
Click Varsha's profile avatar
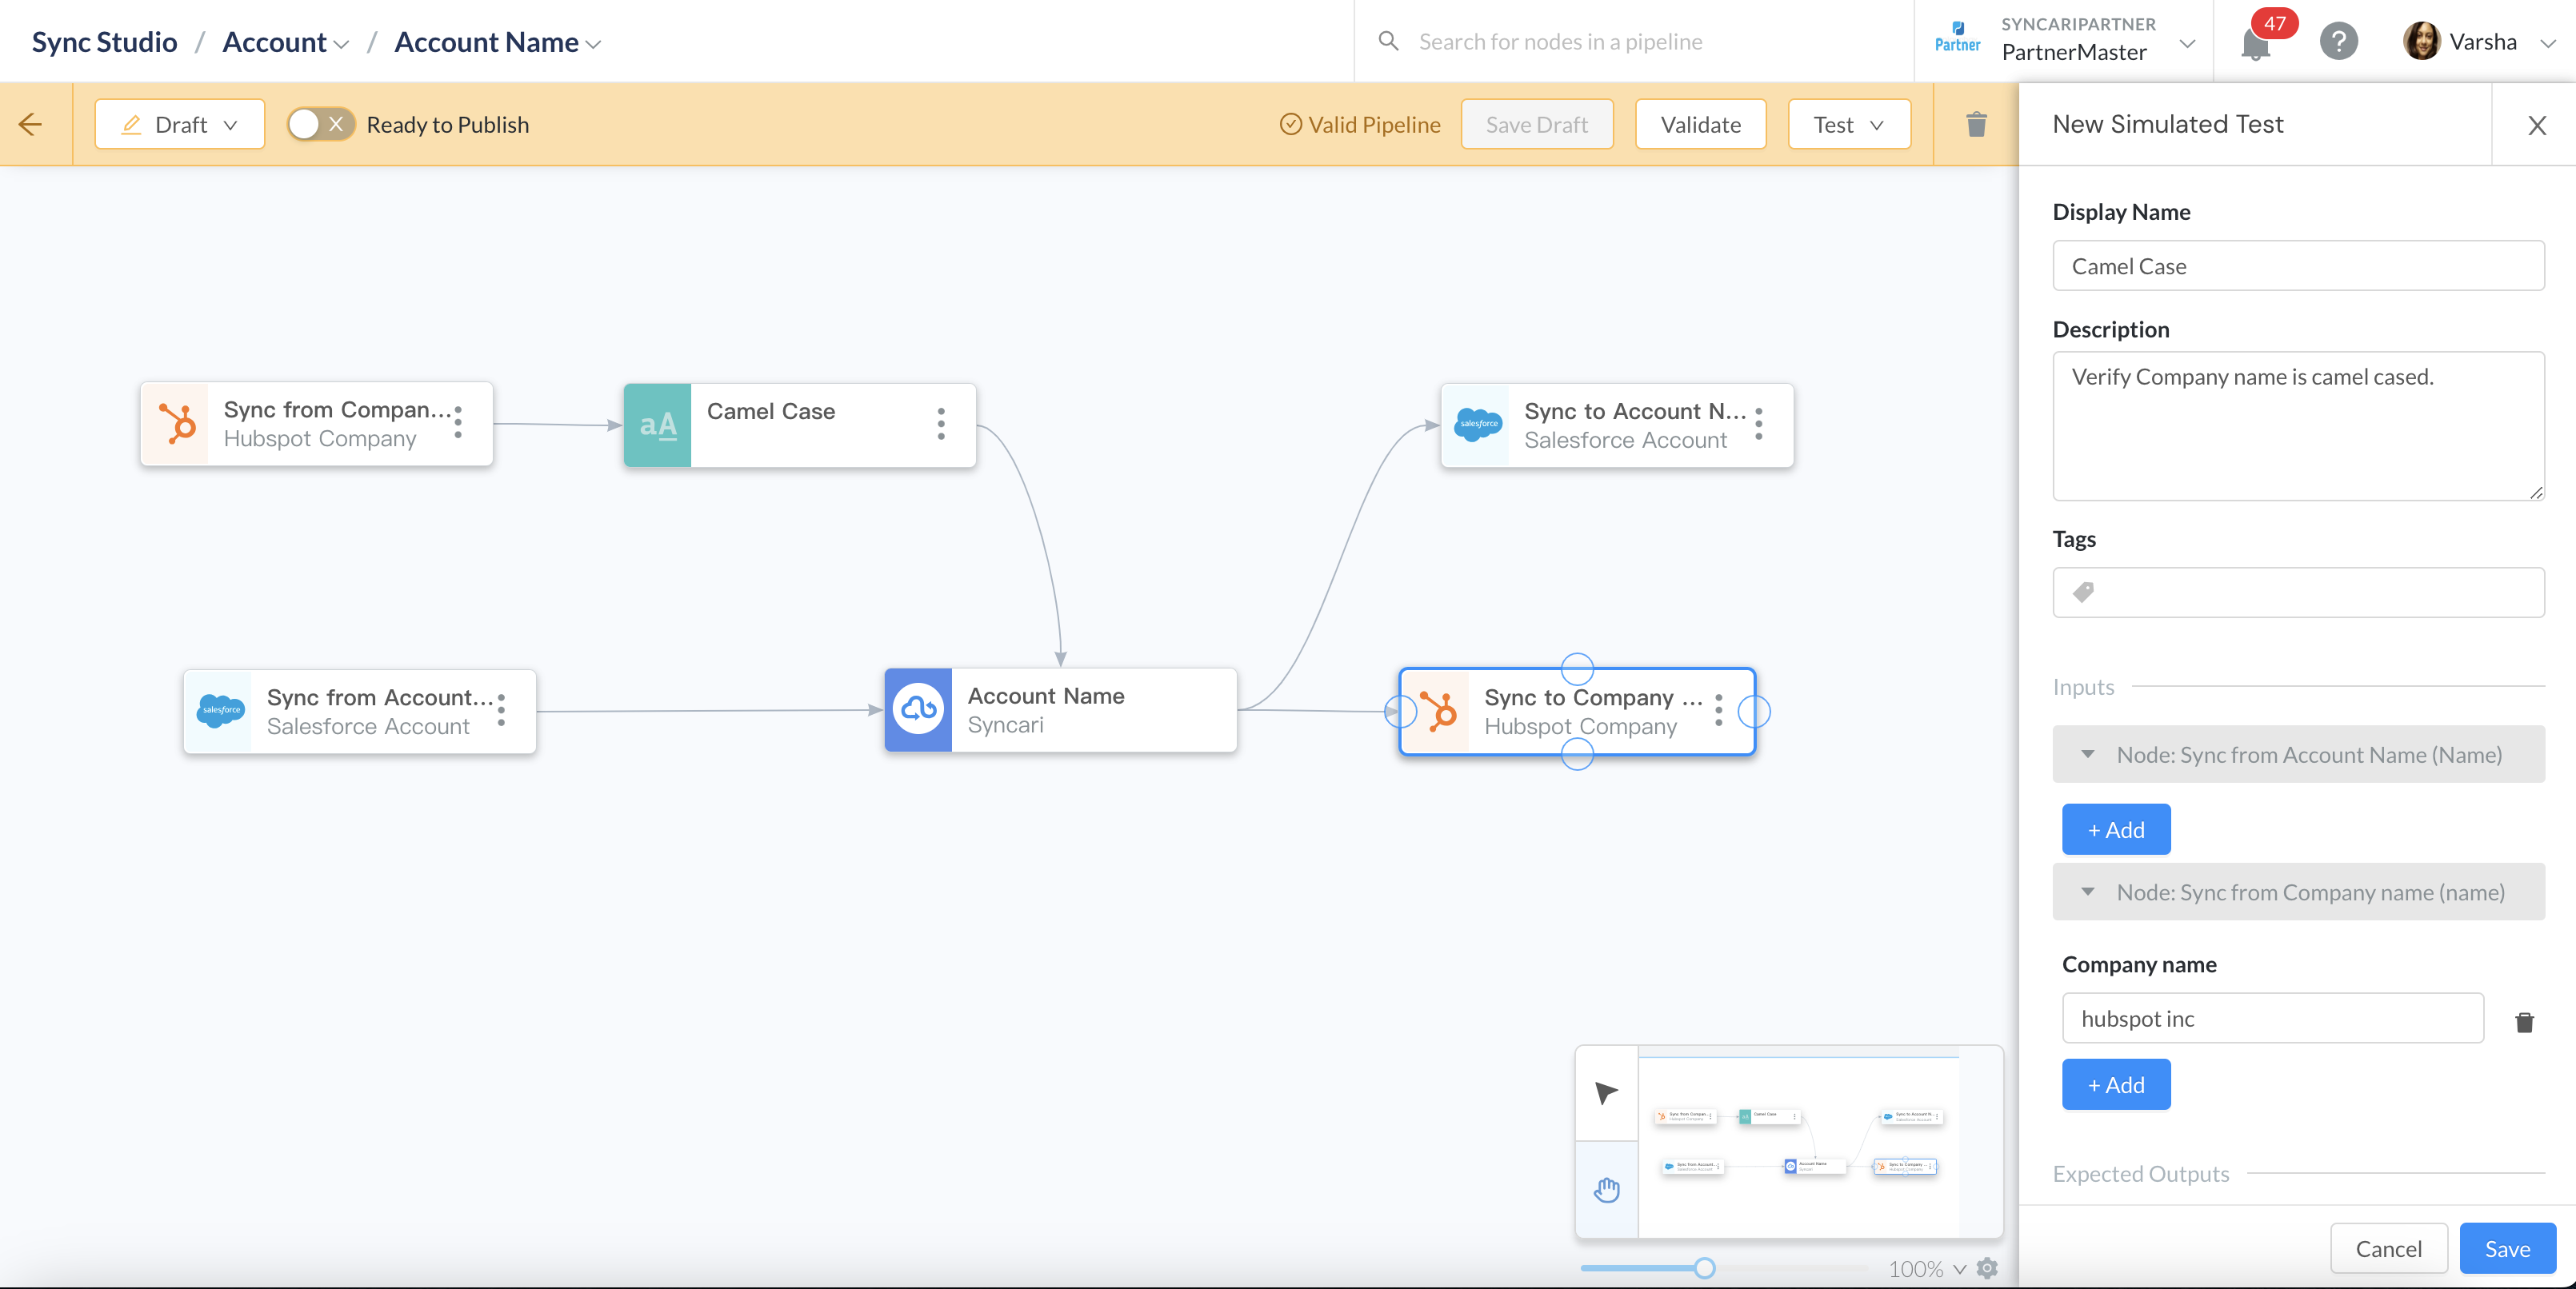[2421, 42]
